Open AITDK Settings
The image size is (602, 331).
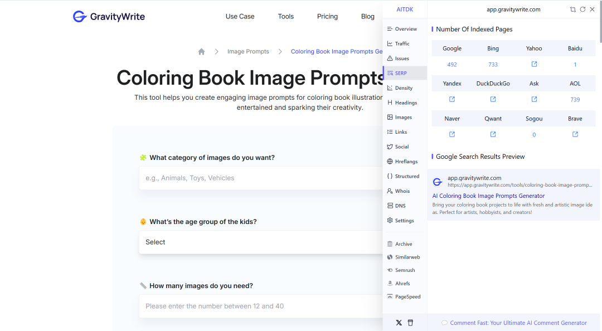pos(405,221)
